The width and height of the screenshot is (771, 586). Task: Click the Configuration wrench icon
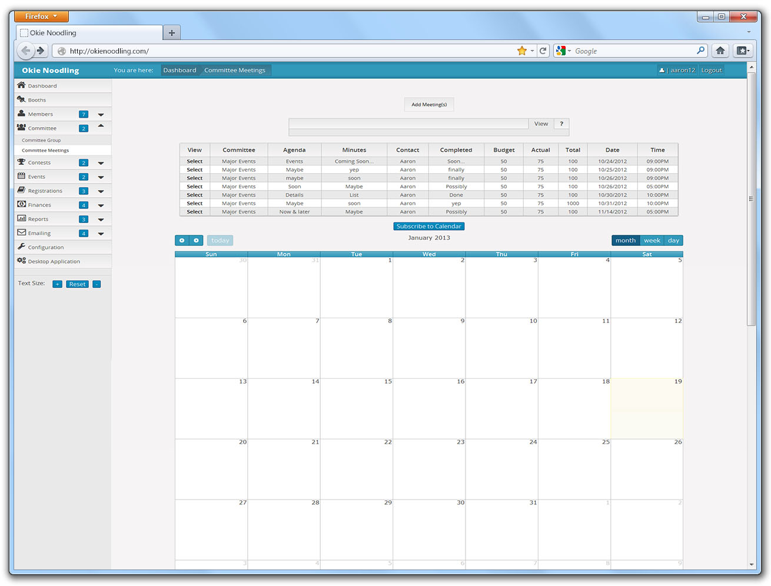(x=21, y=247)
